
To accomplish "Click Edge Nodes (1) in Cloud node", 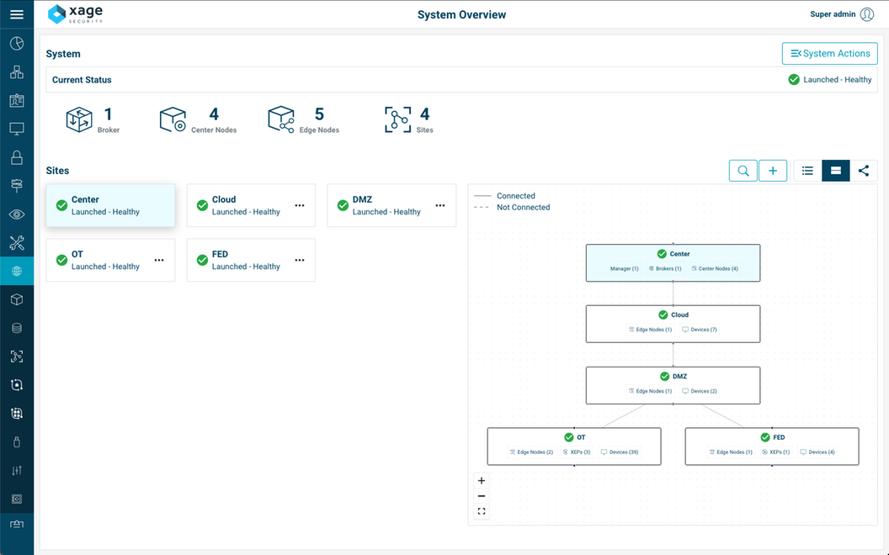I will tap(650, 330).
